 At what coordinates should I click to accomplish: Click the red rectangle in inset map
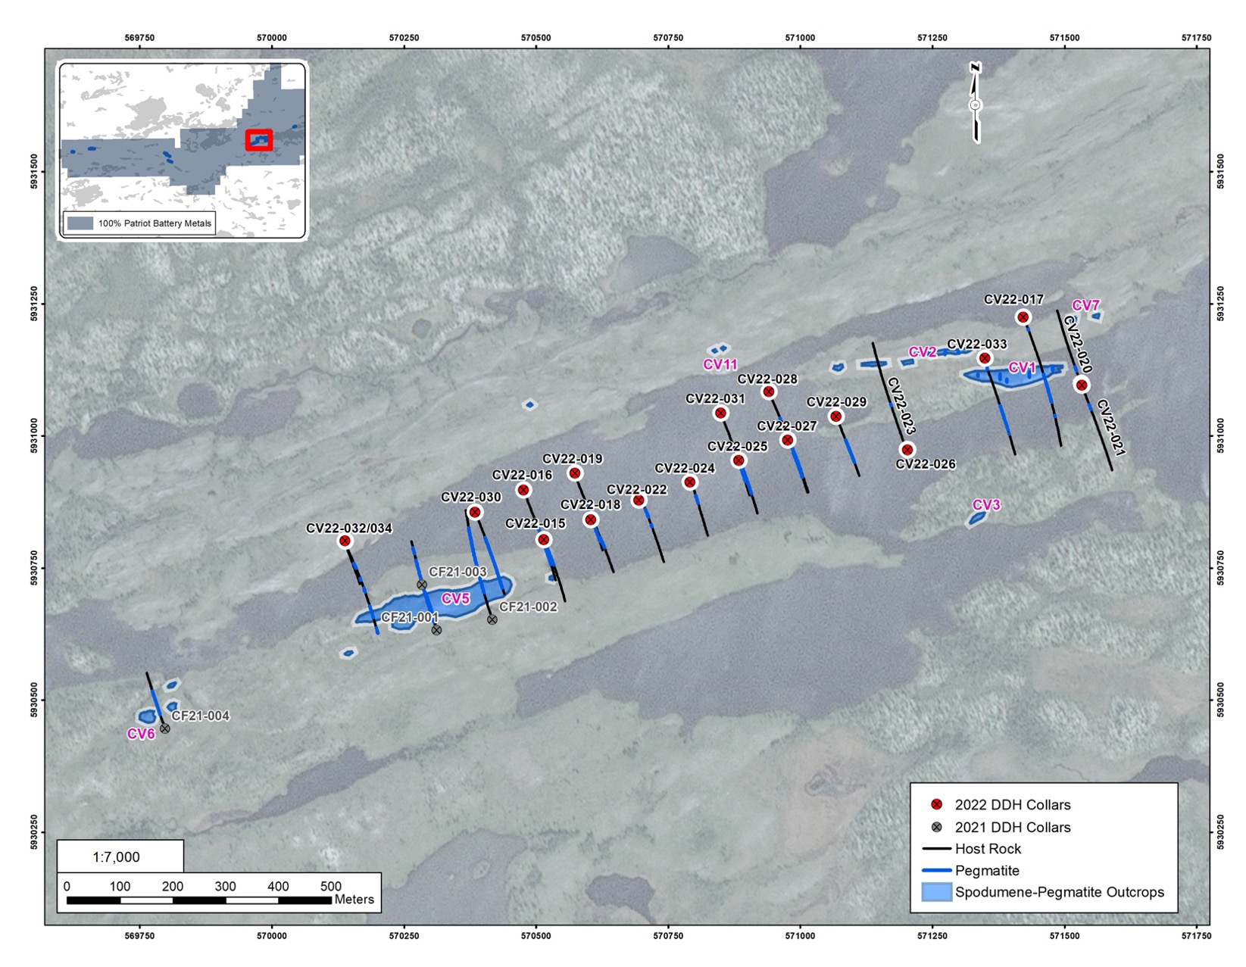(259, 140)
